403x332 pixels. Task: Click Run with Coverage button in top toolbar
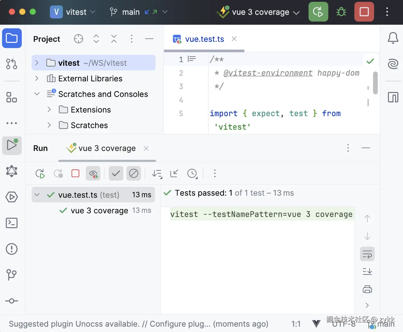click(x=318, y=12)
